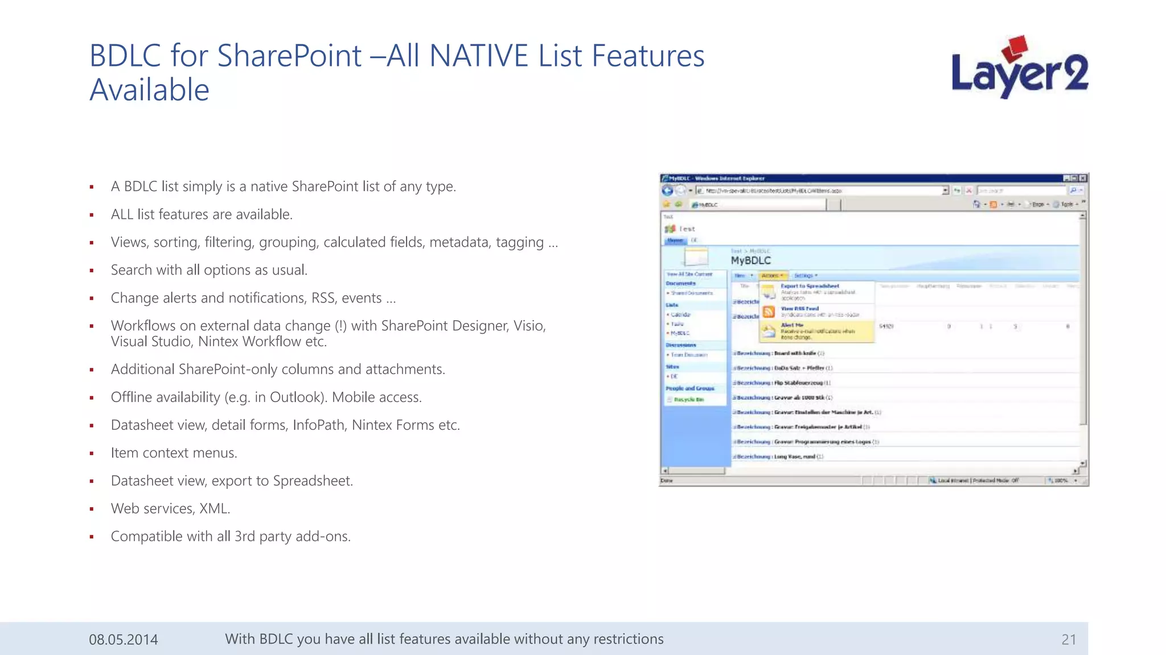Open the zoom level 100% dropdown

coord(1075,480)
